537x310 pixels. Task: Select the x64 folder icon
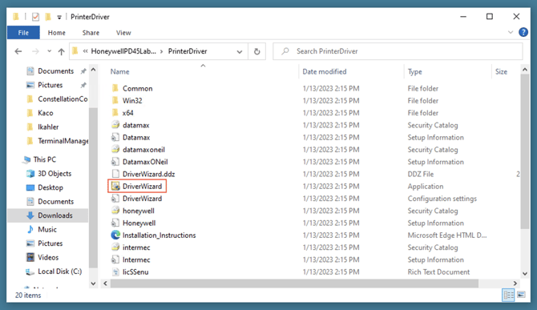[115, 113]
